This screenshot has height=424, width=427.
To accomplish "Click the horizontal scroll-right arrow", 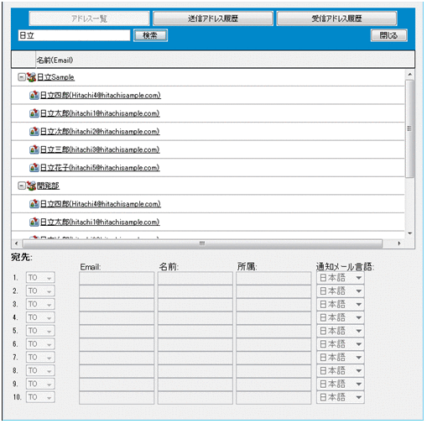I will point(399,243).
